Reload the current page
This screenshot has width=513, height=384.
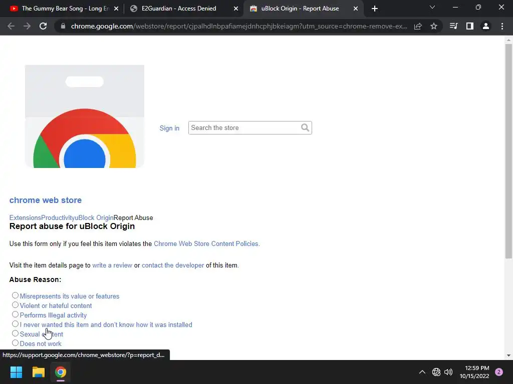pyautogui.click(x=43, y=26)
